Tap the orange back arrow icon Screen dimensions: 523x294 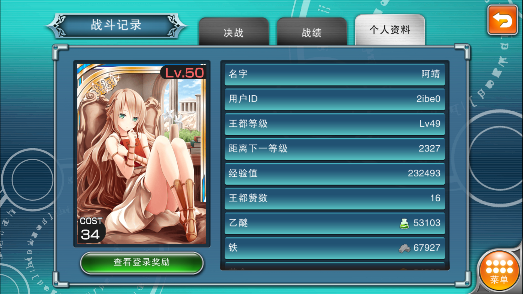click(503, 20)
